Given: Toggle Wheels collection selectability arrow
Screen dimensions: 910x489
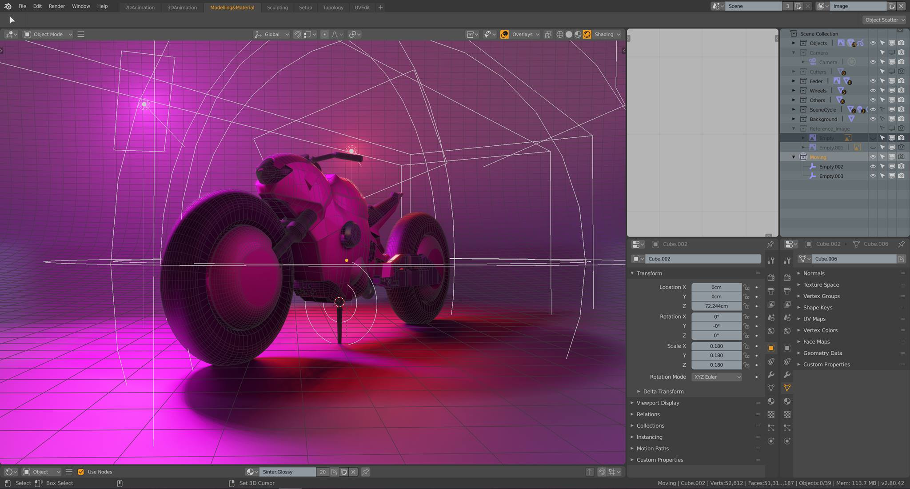Looking at the screenshot, I should 882,91.
